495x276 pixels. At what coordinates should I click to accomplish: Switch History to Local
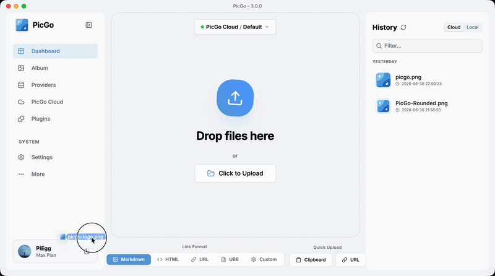pos(472,27)
